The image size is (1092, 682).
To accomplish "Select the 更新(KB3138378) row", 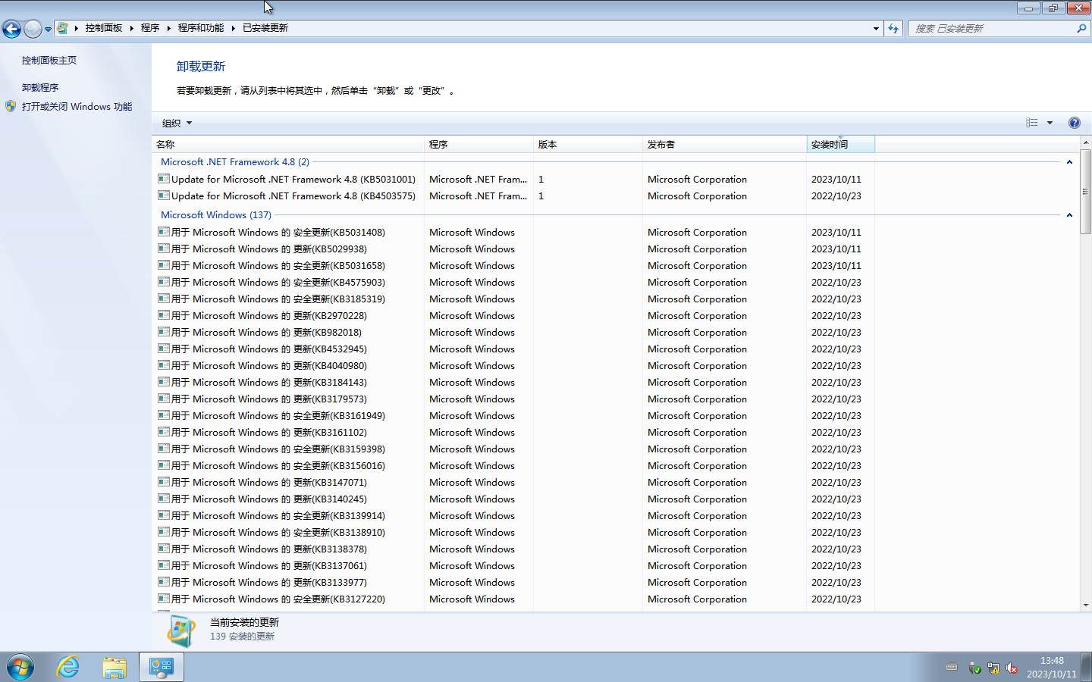I will coord(513,549).
